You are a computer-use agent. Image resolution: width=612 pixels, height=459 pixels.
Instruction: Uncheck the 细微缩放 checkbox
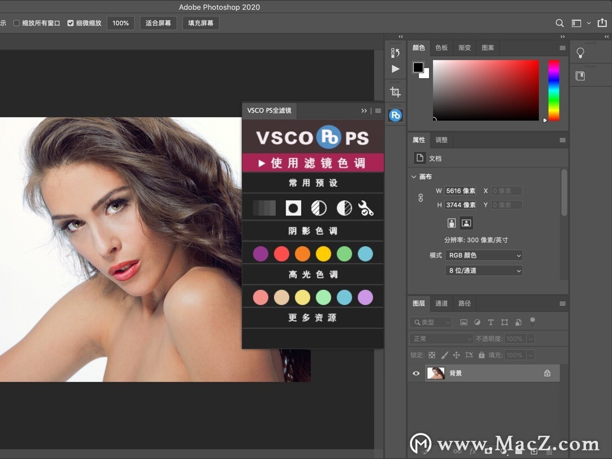tap(69, 23)
